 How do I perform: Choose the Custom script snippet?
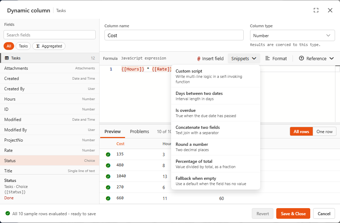(216, 76)
